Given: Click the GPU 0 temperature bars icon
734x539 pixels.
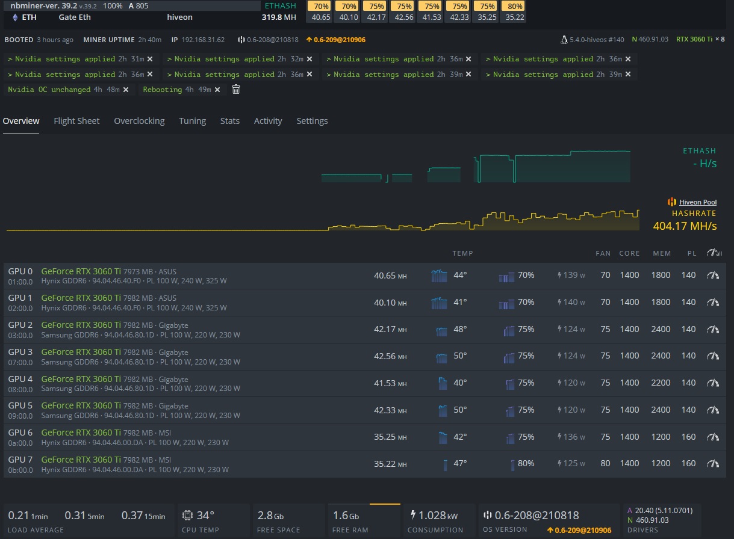Looking at the screenshot, I should click(440, 276).
